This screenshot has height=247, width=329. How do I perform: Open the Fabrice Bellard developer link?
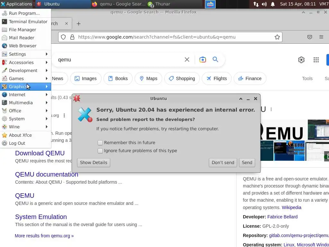tap(282, 217)
